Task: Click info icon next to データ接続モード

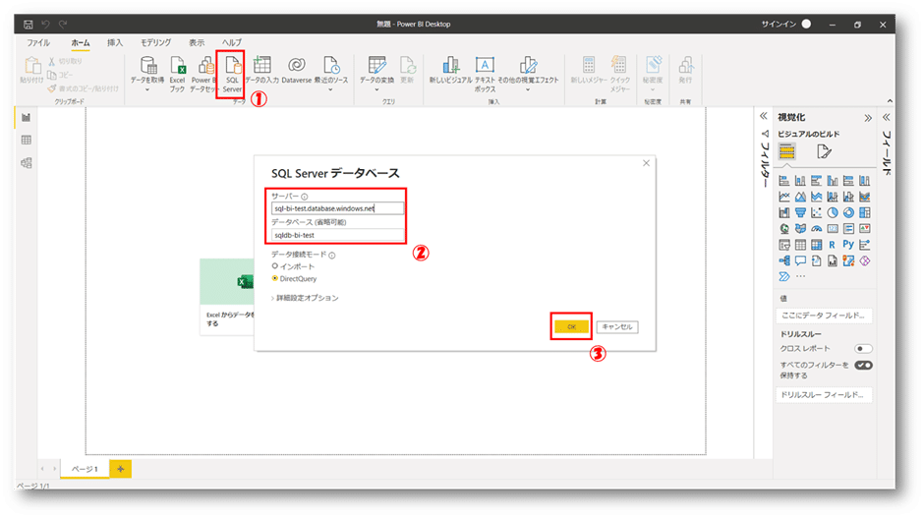Action: [x=332, y=256]
